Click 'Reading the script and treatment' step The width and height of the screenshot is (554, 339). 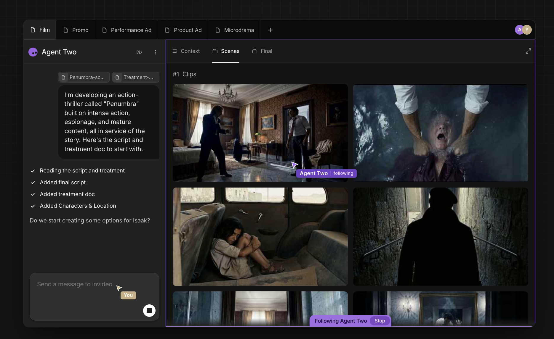click(82, 171)
